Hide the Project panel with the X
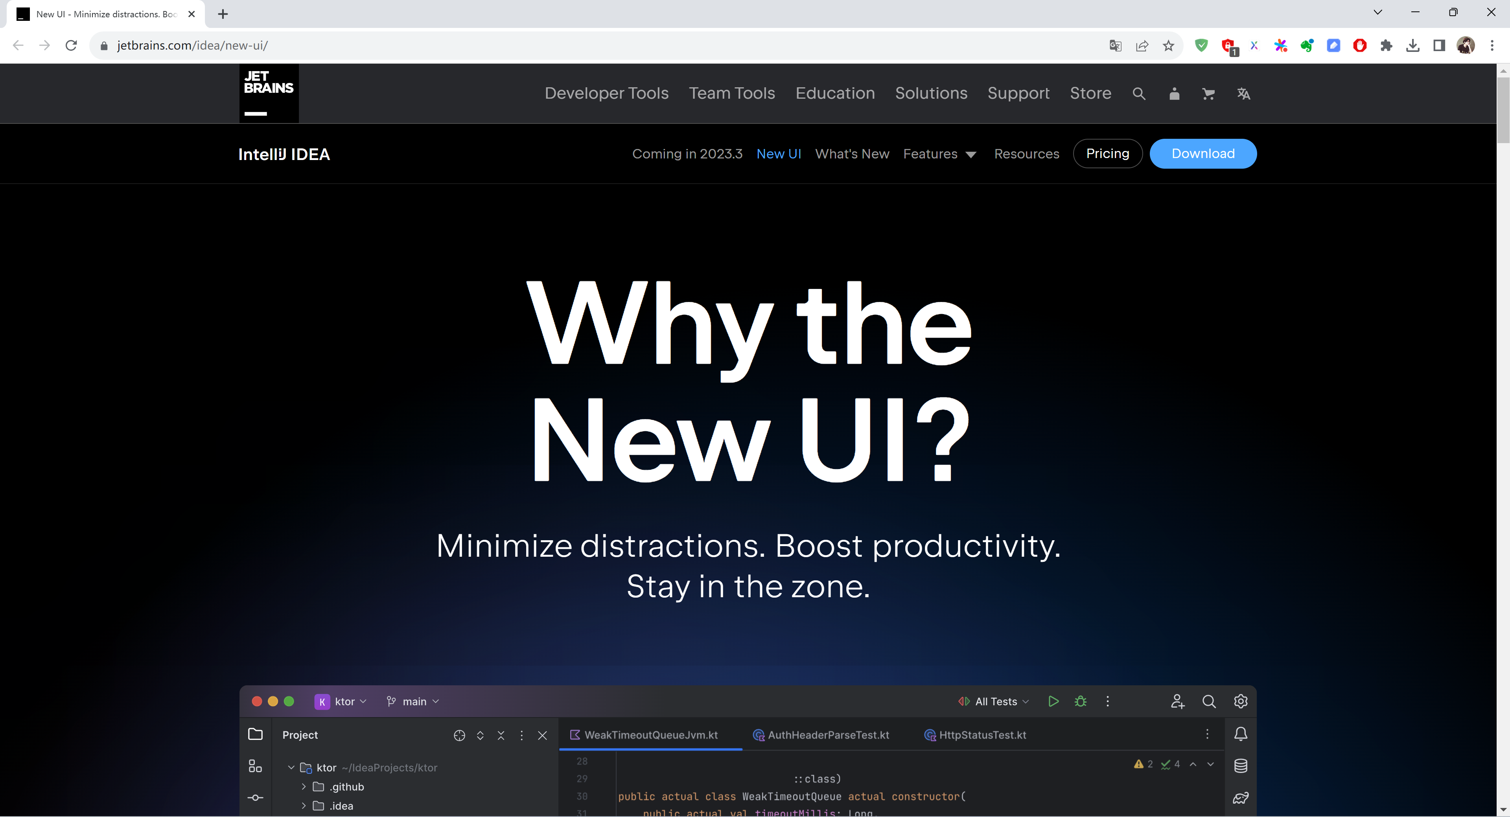The image size is (1510, 817). (x=542, y=736)
